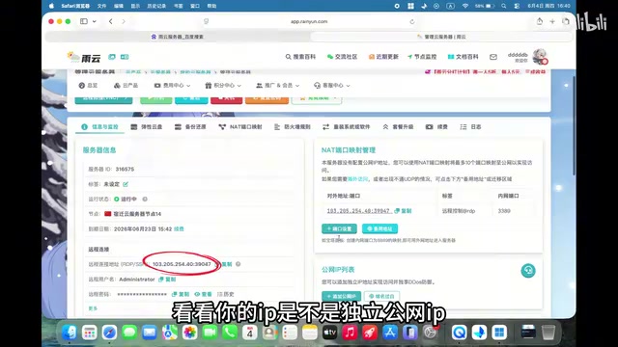Click the Safari sidebar toggle icon
This screenshot has width=618, height=347.
84,21
